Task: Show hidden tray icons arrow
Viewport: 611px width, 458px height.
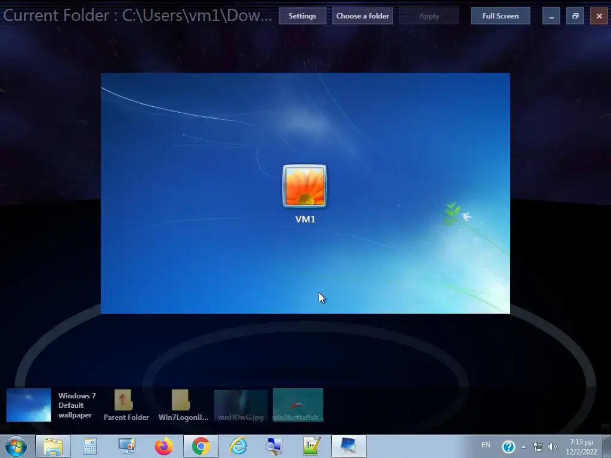Action: [x=523, y=447]
